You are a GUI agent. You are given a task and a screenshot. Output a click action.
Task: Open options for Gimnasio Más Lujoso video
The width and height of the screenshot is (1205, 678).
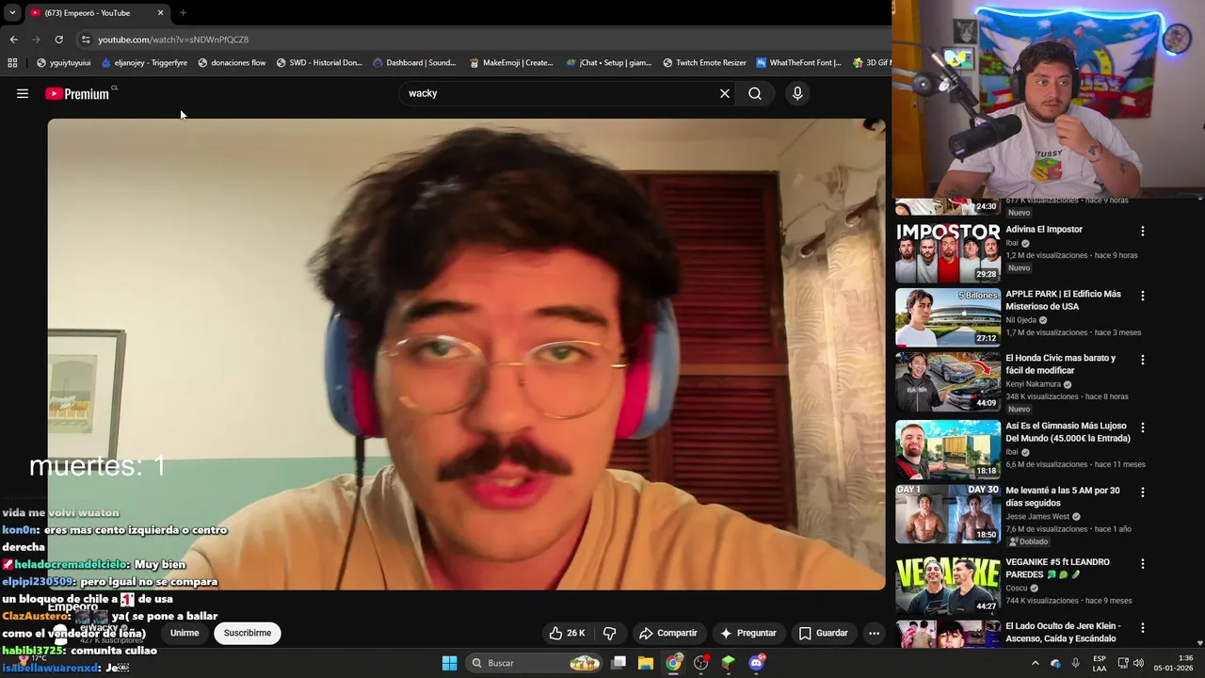(1143, 428)
